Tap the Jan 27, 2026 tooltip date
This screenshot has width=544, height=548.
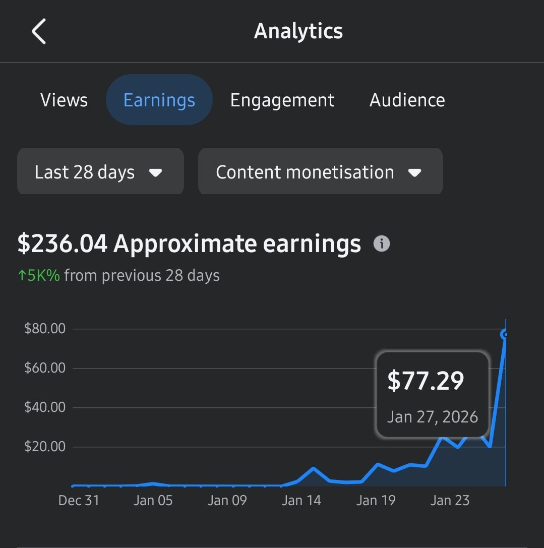[x=433, y=417]
